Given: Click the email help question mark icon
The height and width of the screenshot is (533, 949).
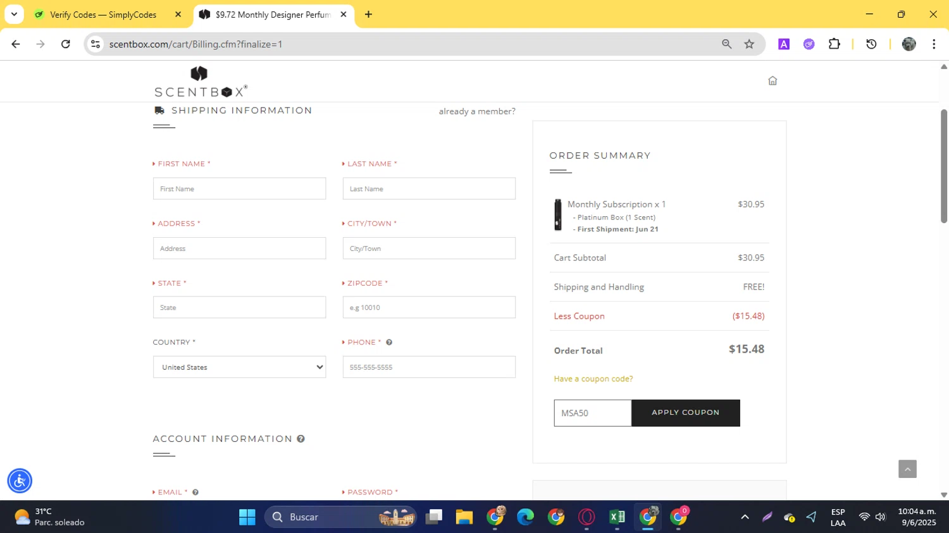Looking at the screenshot, I should click(x=195, y=493).
